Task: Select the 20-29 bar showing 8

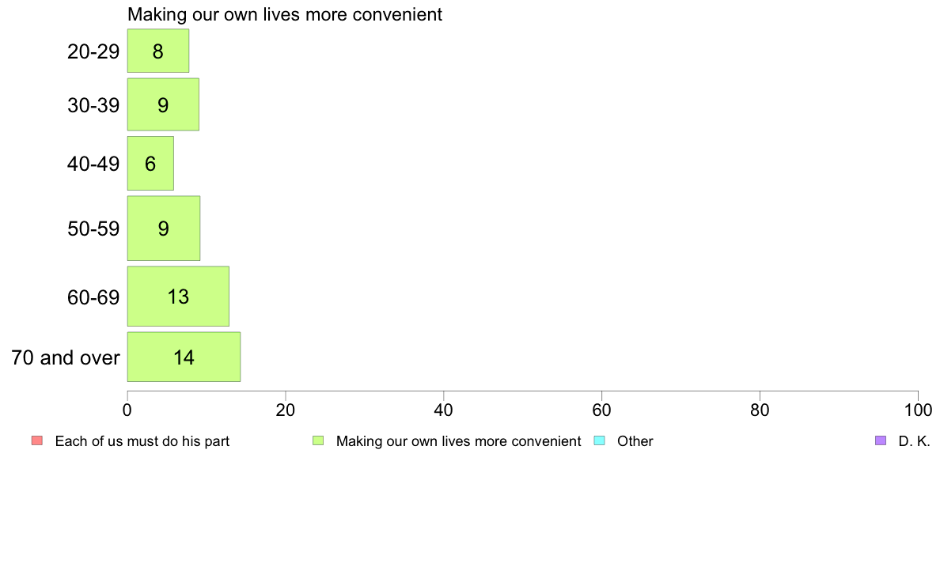Action: pyautogui.click(x=158, y=51)
